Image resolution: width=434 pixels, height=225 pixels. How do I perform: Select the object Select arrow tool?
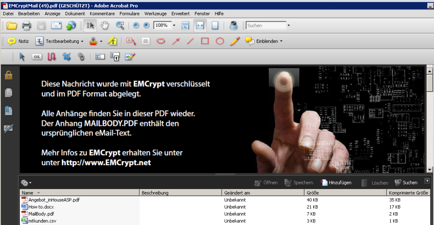[22, 57]
